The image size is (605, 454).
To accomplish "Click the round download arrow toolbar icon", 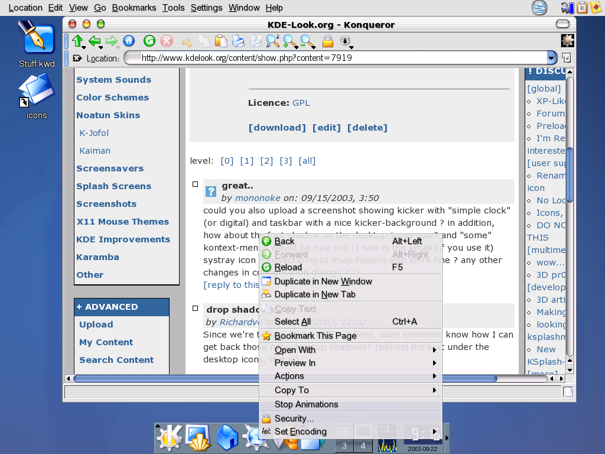I will [x=345, y=41].
